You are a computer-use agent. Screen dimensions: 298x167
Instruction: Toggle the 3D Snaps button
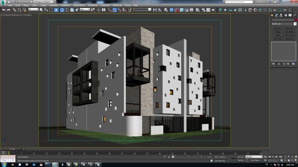point(109,10)
